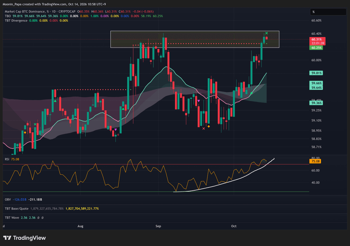Click the TBT Wave pane label
This screenshot has width=350, height=246.
point(12,217)
